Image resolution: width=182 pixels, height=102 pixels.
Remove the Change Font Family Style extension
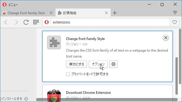[166, 38]
